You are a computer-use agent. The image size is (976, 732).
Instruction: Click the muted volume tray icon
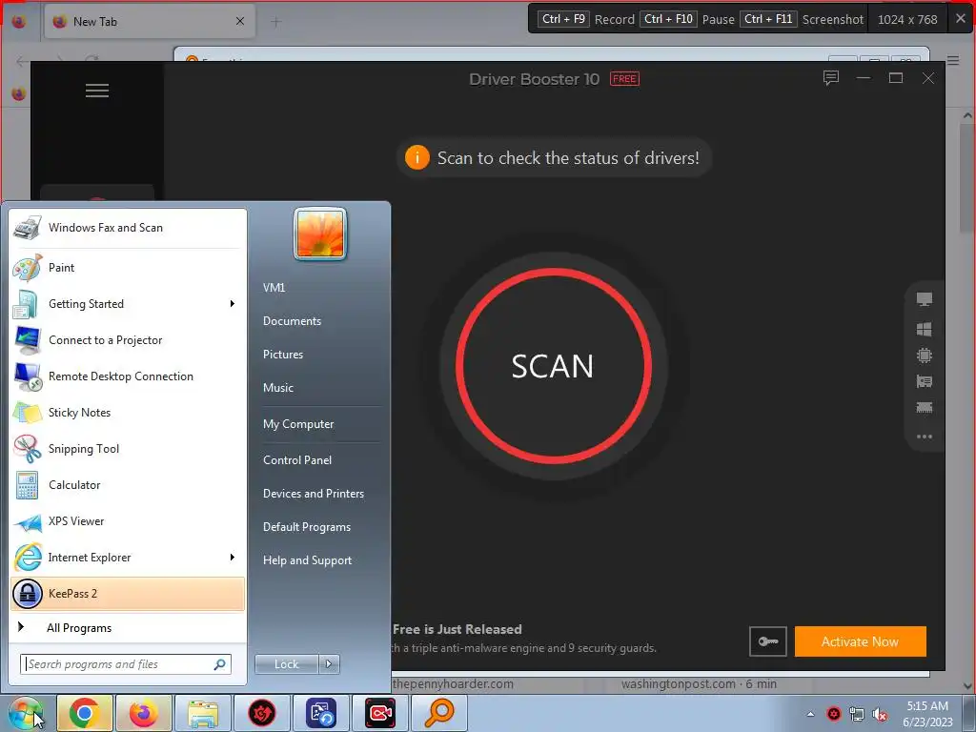[880, 714]
